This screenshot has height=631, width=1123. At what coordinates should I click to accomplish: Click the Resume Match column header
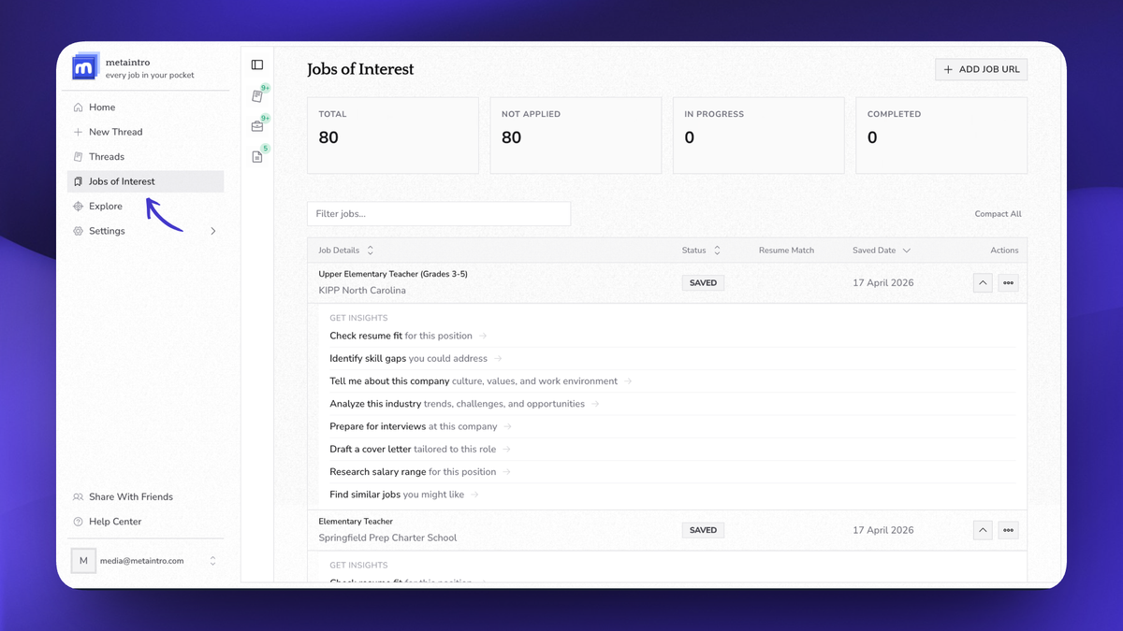click(786, 251)
